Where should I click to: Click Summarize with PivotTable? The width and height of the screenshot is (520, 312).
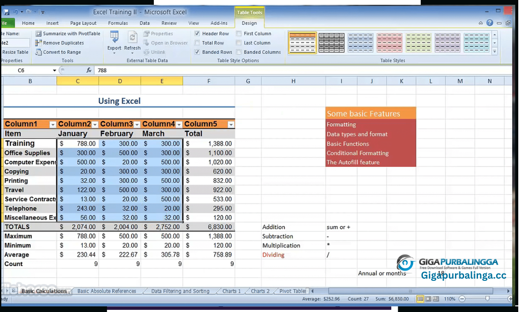point(68,34)
